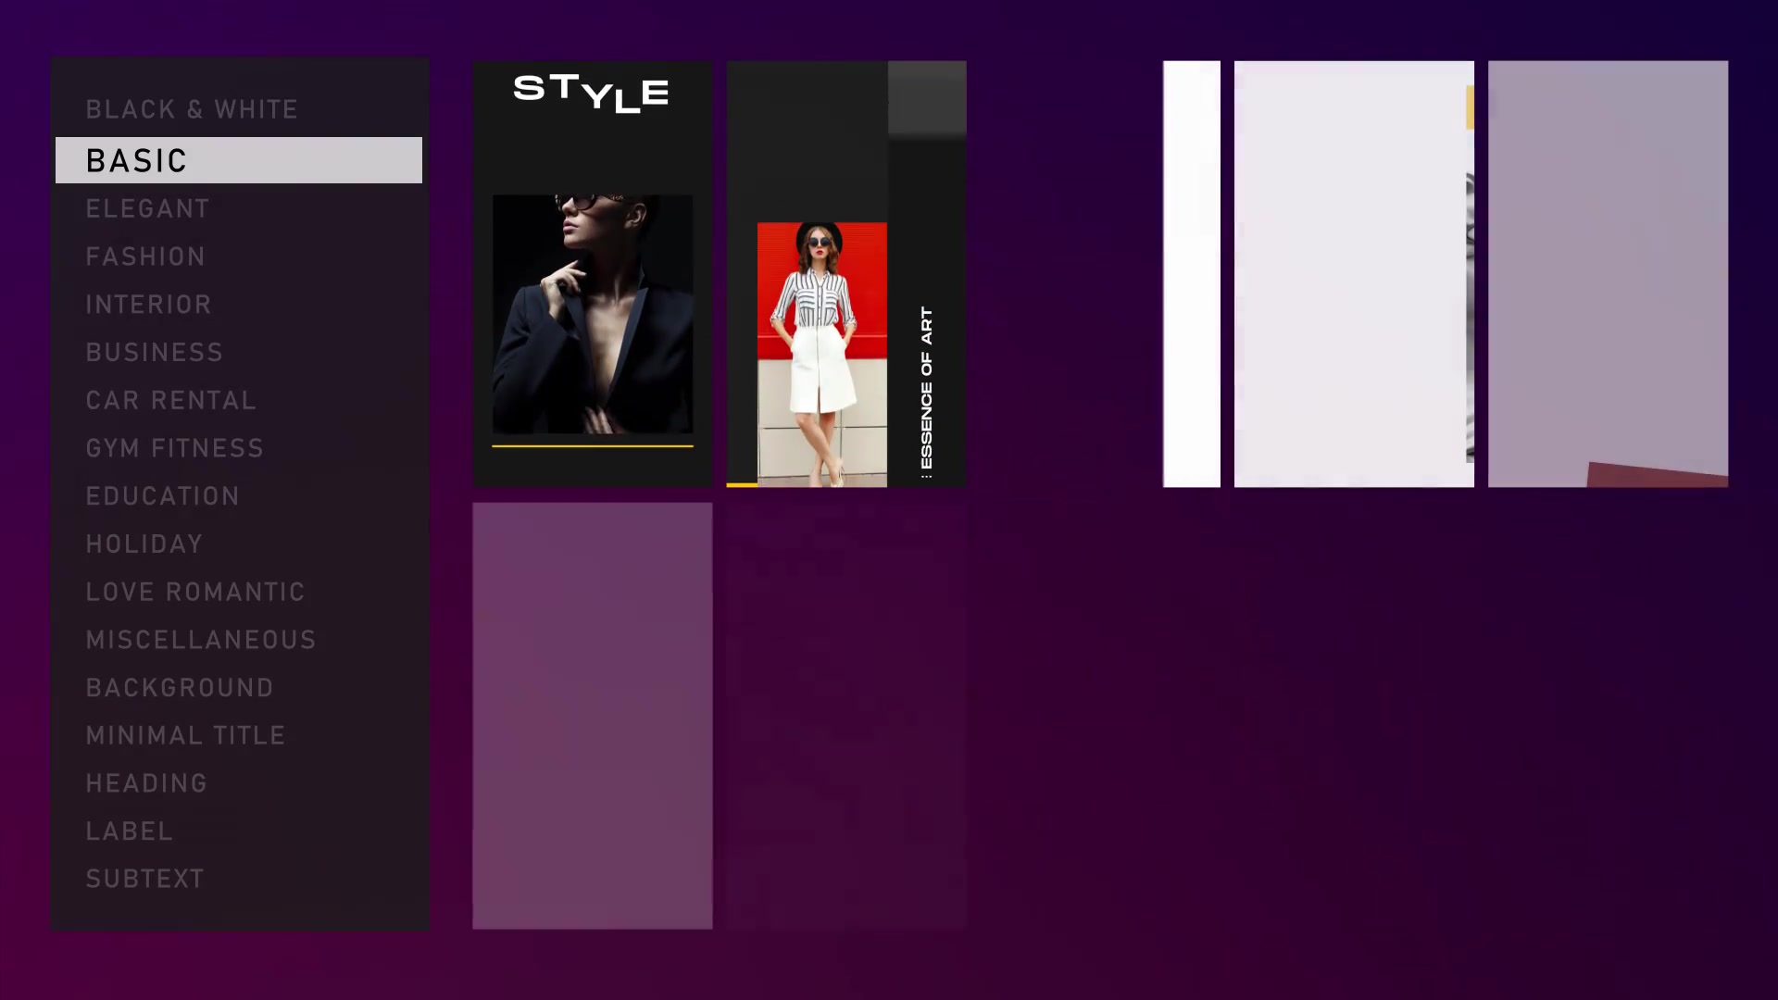Click the LABEL template category
1778x1000 pixels.
click(130, 831)
